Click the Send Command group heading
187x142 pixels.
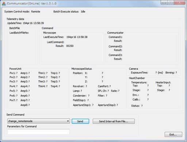[x=15, y=115]
